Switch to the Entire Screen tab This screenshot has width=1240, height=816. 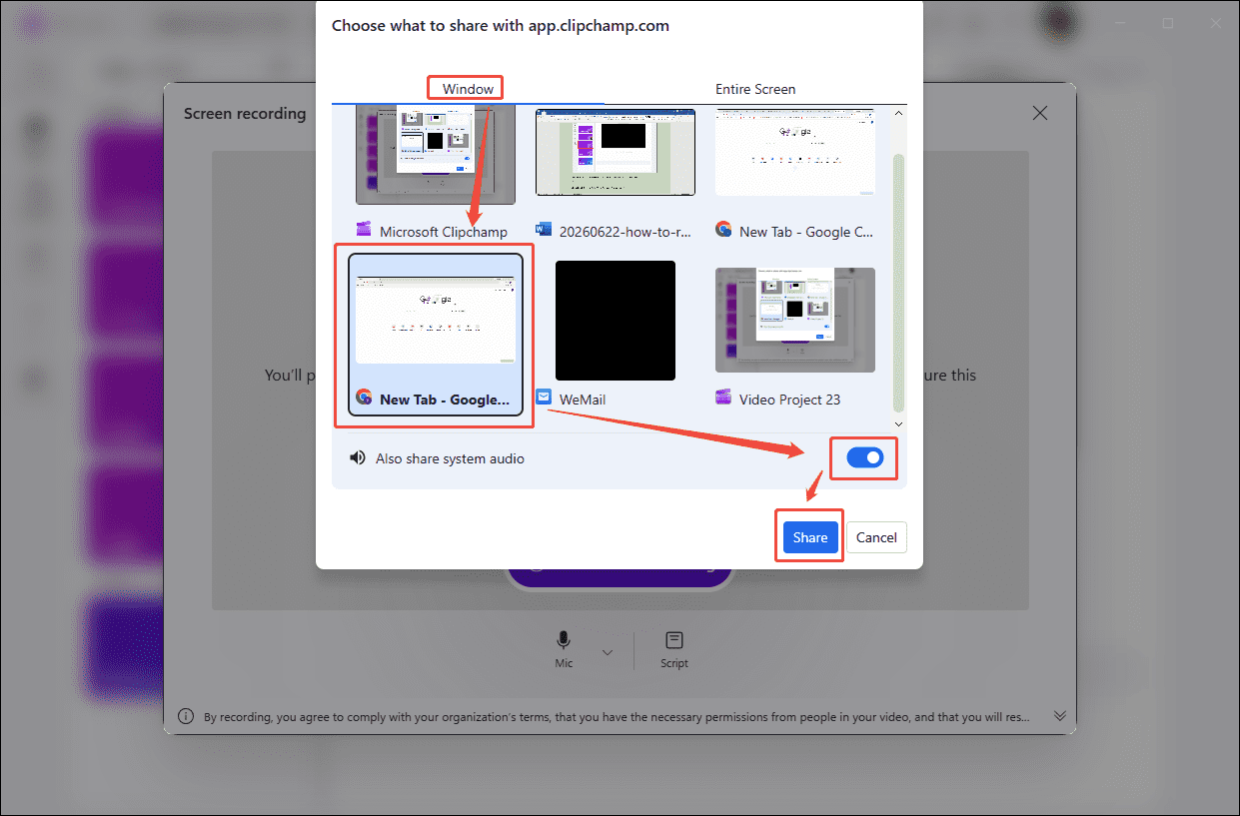(x=755, y=89)
